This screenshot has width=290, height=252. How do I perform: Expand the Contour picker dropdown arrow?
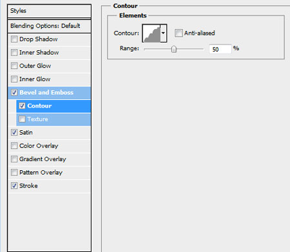click(x=163, y=34)
